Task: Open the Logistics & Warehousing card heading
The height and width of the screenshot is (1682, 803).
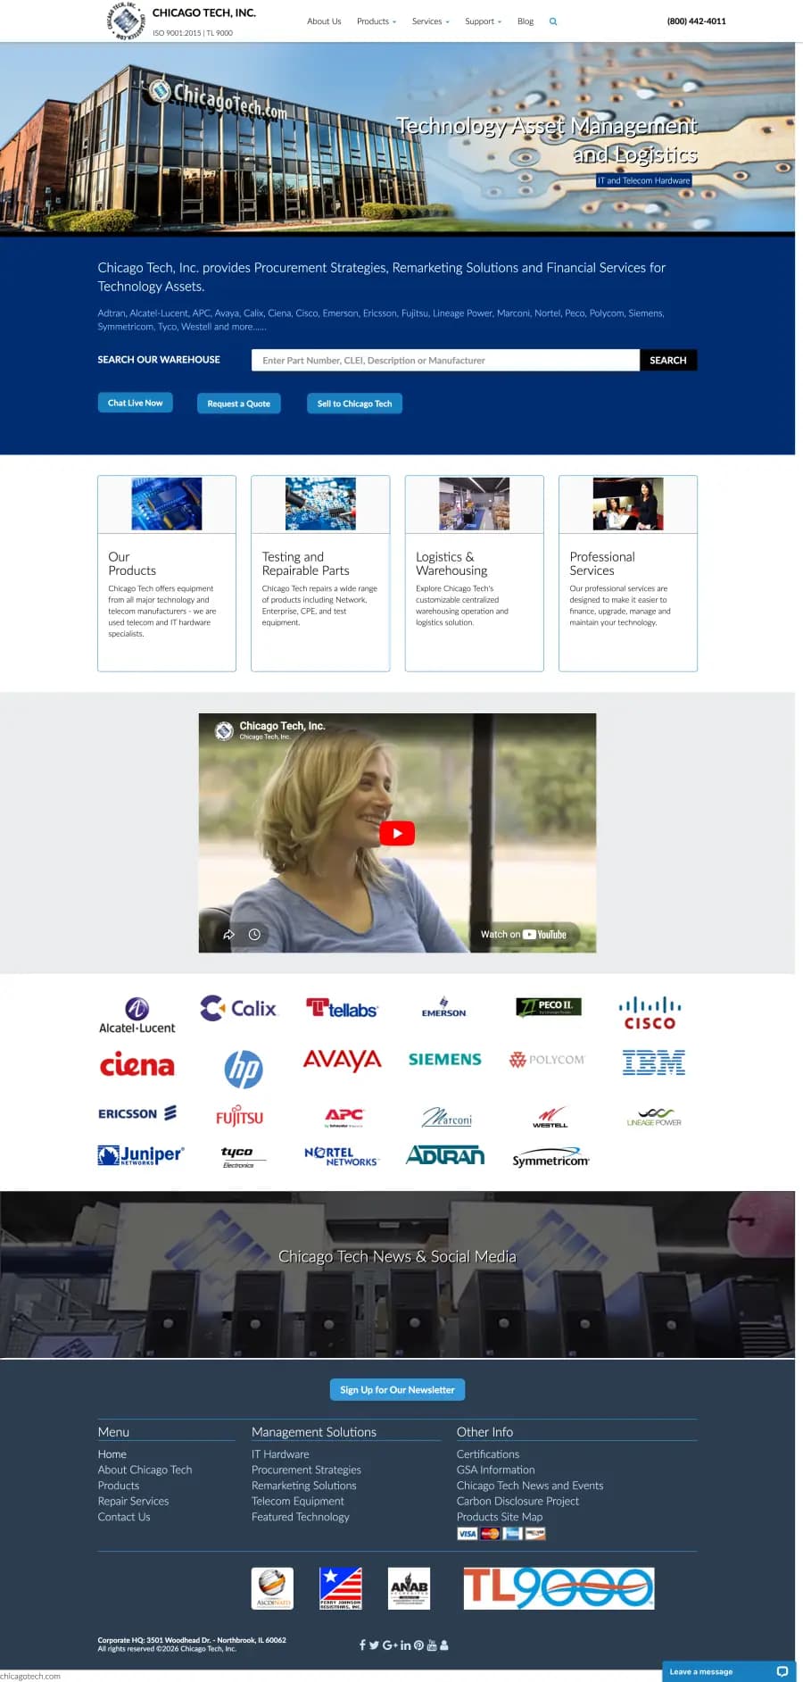Action: click(x=451, y=563)
